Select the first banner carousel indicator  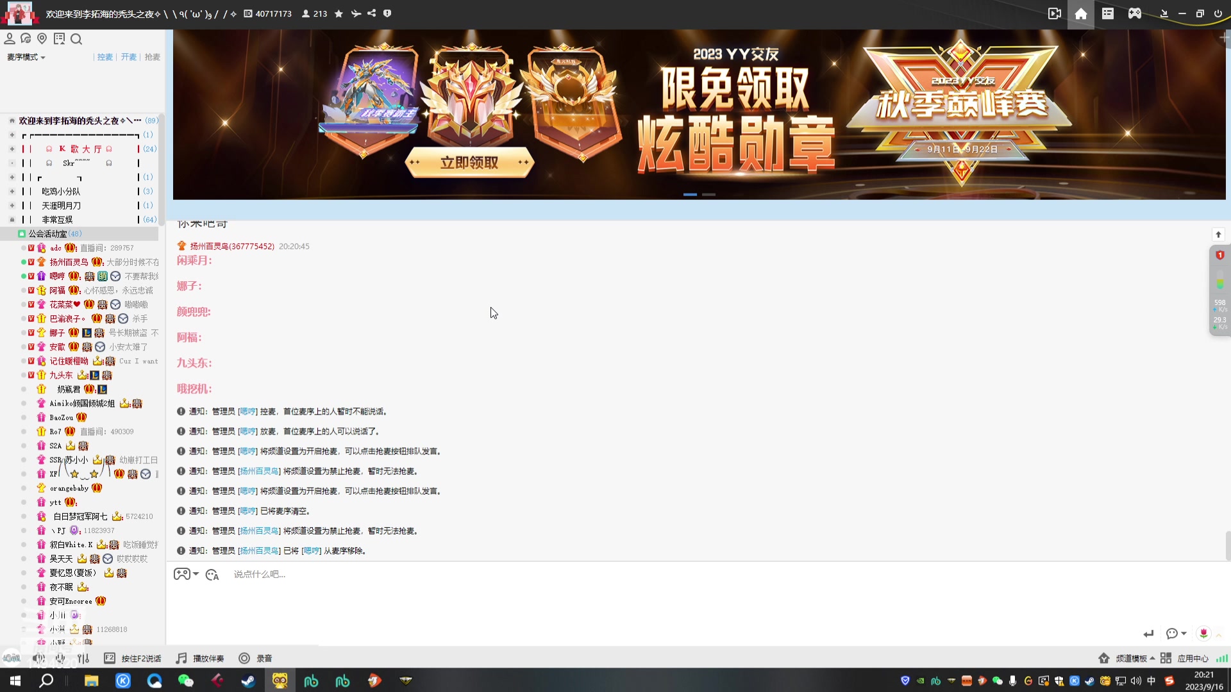pyautogui.click(x=690, y=194)
